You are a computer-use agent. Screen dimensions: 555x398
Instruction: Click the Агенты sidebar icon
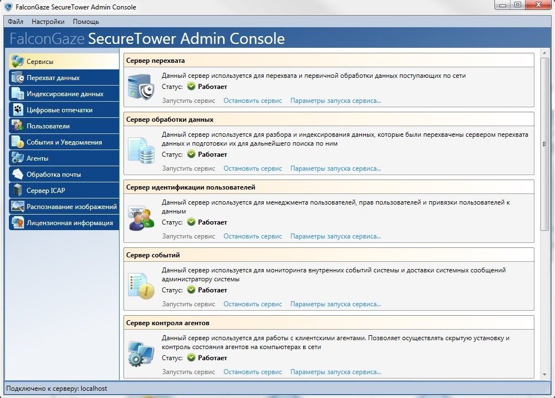pyautogui.click(x=17, y=158)
